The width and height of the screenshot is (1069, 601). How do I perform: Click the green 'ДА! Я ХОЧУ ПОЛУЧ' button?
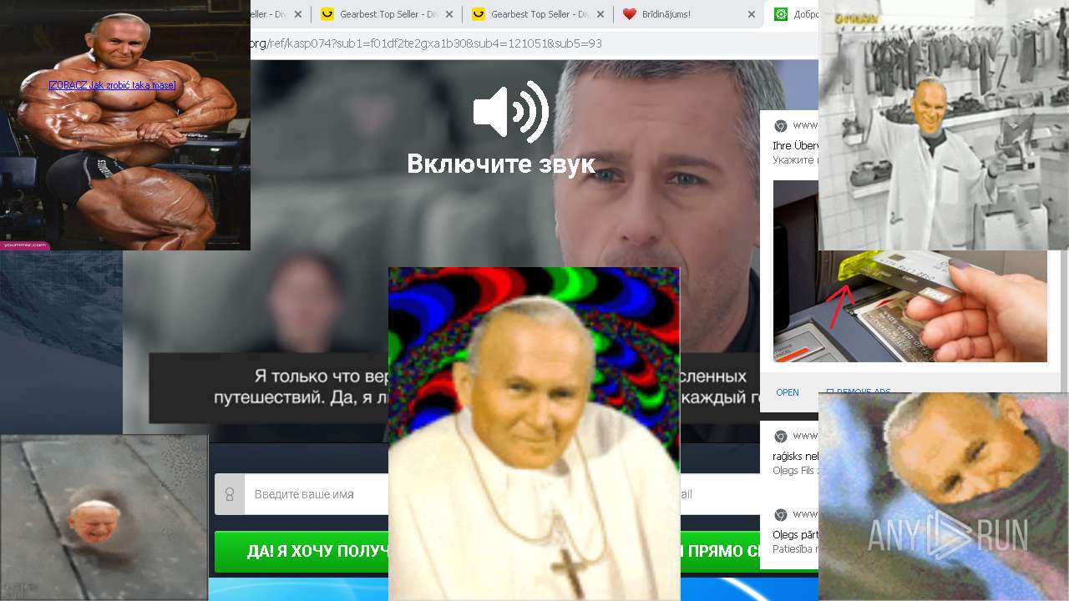click(301, 552)
